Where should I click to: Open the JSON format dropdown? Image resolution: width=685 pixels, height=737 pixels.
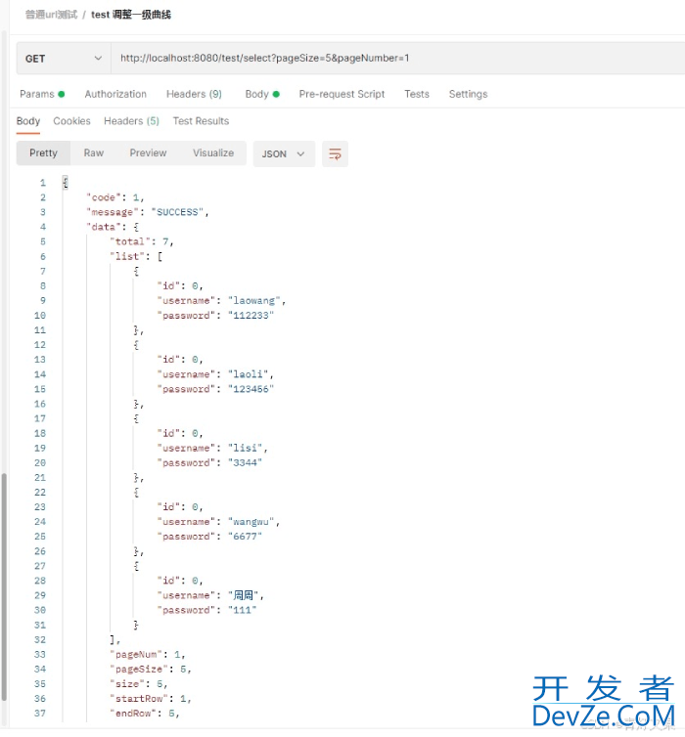click(x=284, y=154)
